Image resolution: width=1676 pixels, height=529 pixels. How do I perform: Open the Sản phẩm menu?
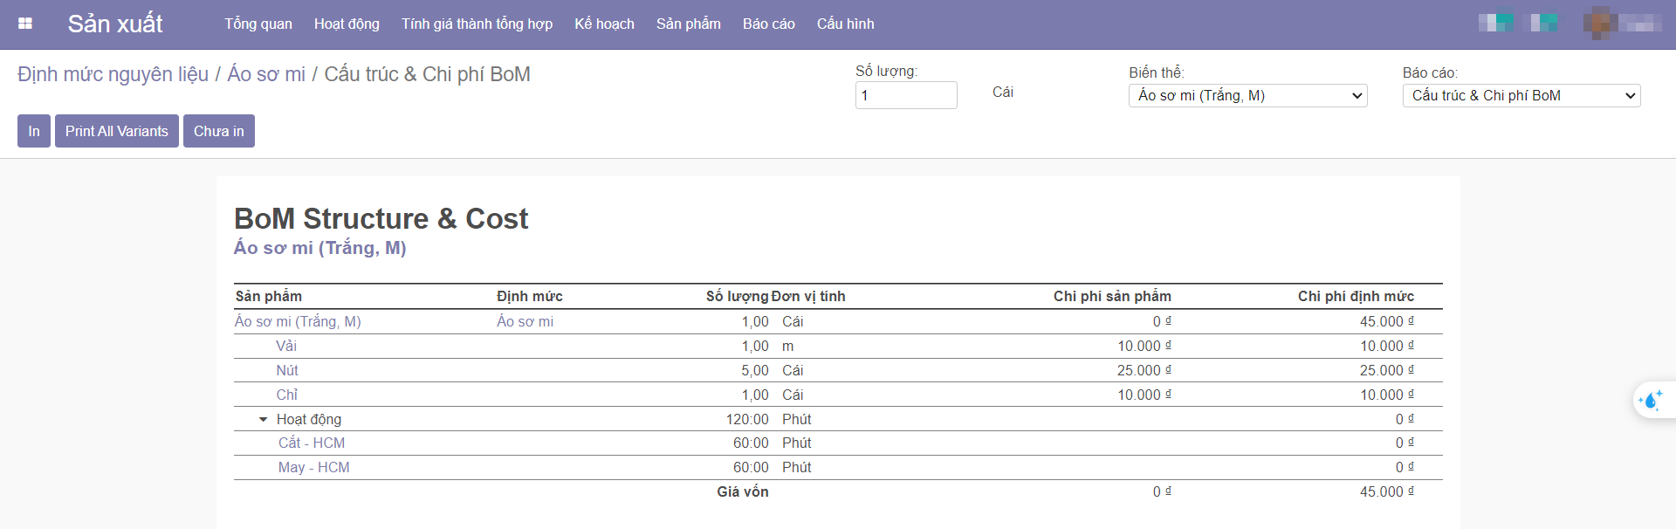(x=688, y=24)
